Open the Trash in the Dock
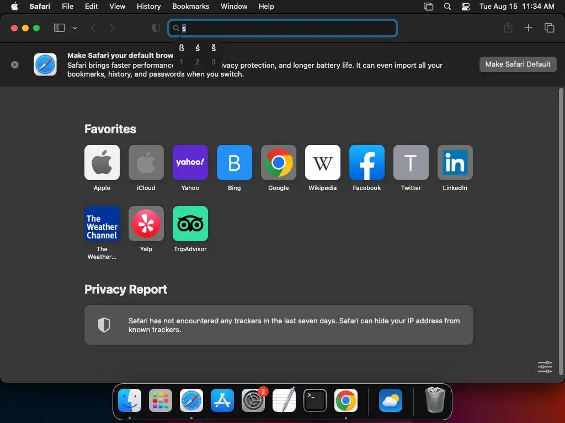Screen dimensions: 565x423 (435, 400)
